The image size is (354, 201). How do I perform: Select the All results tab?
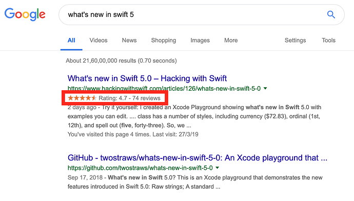(x=71, y=41)
